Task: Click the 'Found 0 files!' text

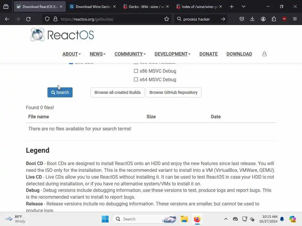Action: point(40,107)
